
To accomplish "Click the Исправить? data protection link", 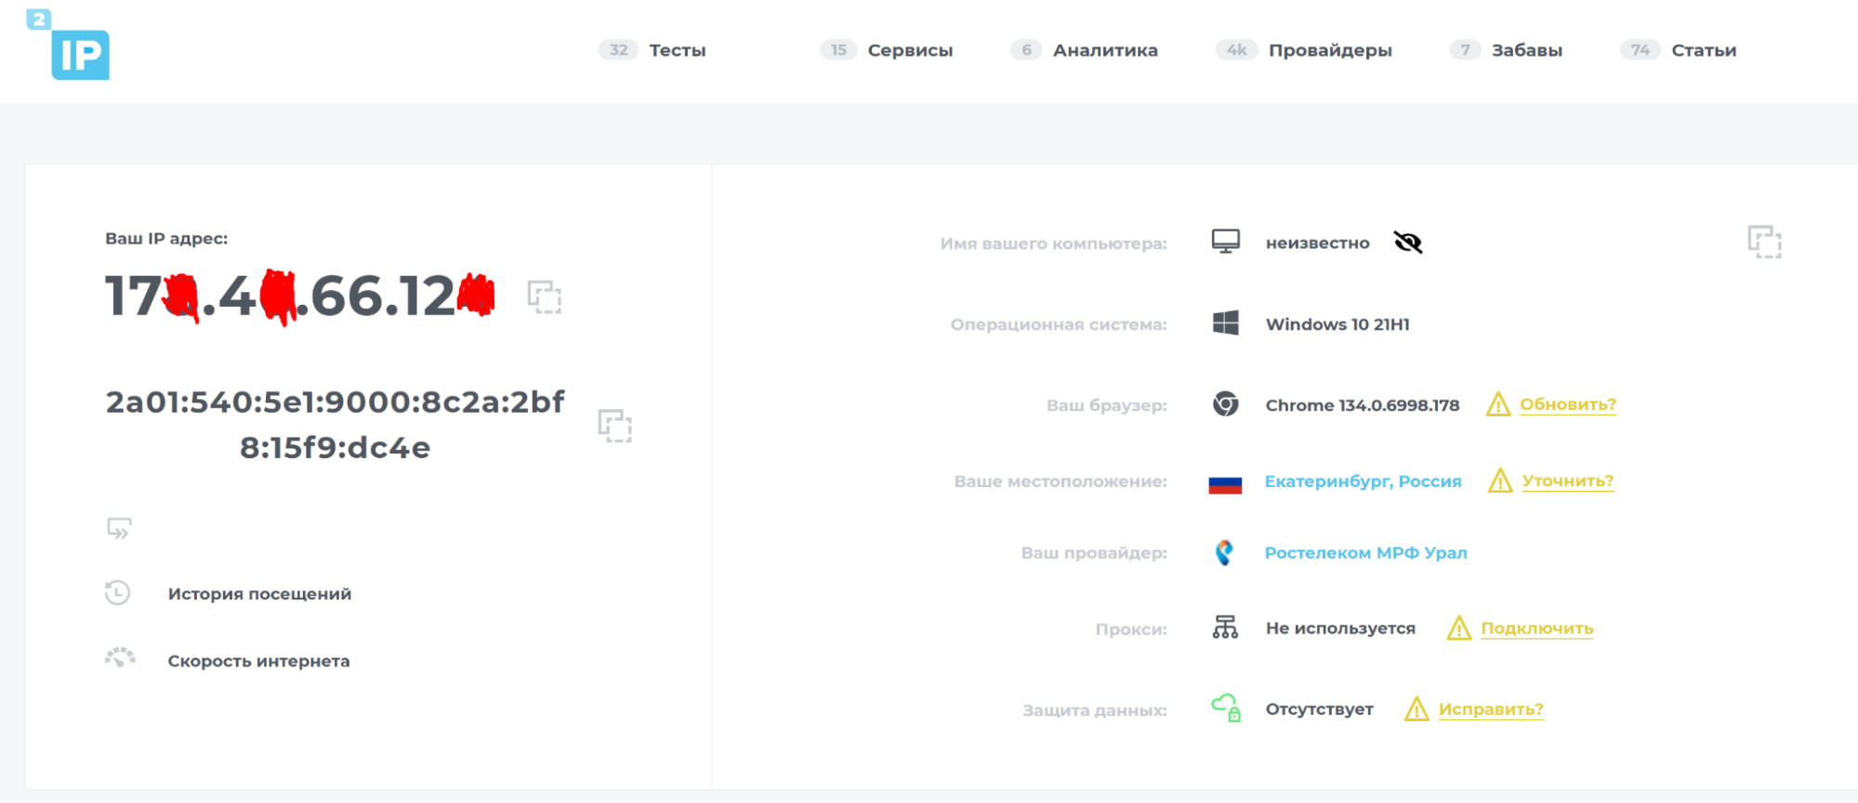I will click(1491, 709).
